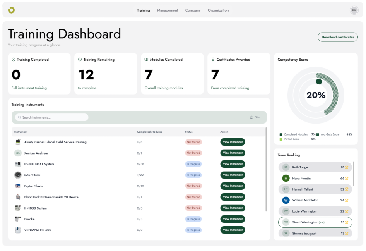The height and width of the screenshot is (251, 366).
Task: Click the trophy icon beside Hana Nordin's score
Action: [347, 178]
